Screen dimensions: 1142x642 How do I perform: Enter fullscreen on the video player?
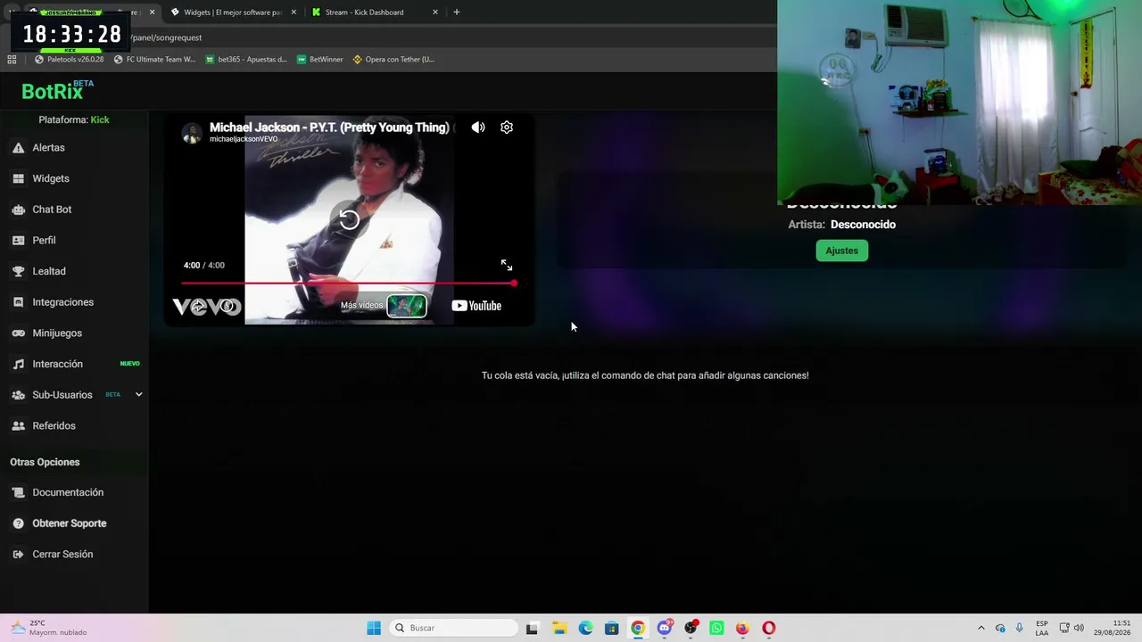[507, 266]
